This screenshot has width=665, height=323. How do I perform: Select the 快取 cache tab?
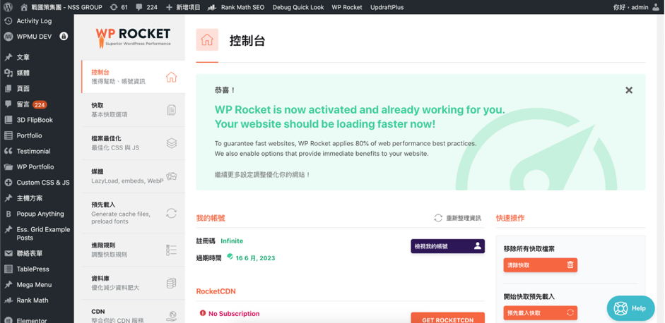coord(133,110)
